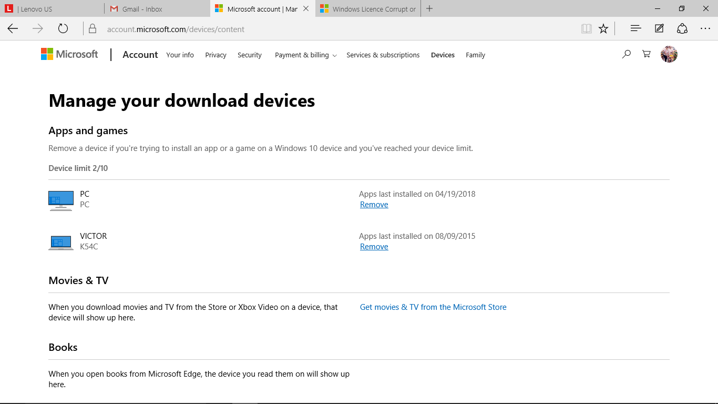Switch to the Gmail - Inbox tab
The height and width of the screenshot is (404, 718).
tap(158, 9)
